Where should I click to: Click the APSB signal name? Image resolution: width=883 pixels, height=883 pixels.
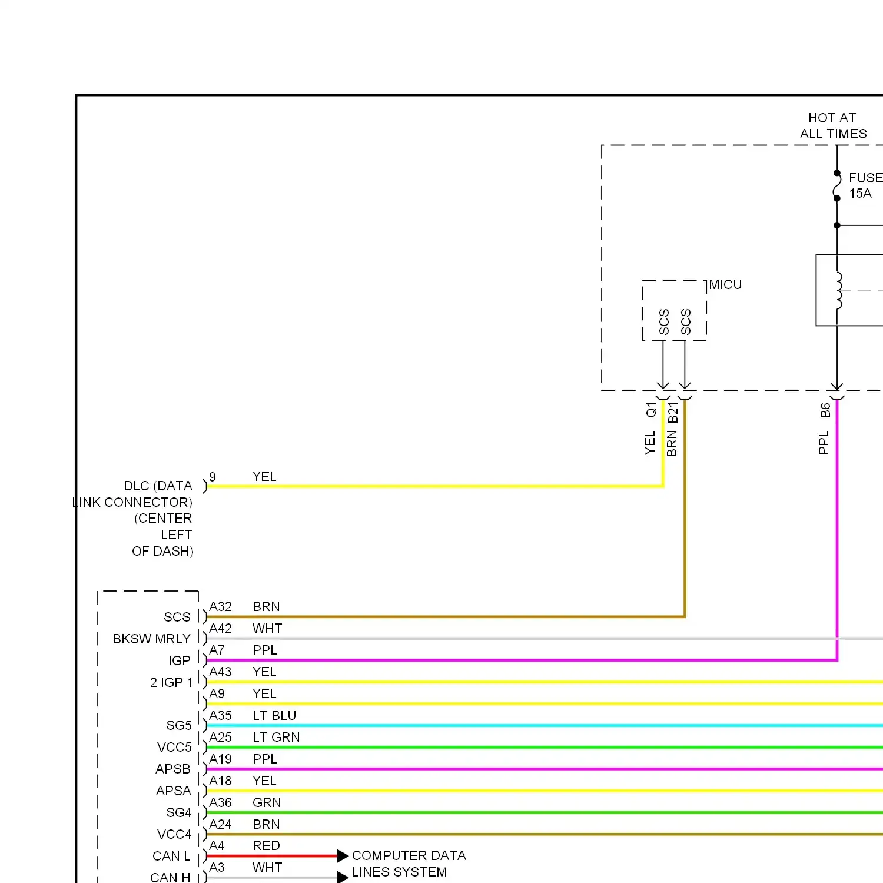tap(173, 769)
